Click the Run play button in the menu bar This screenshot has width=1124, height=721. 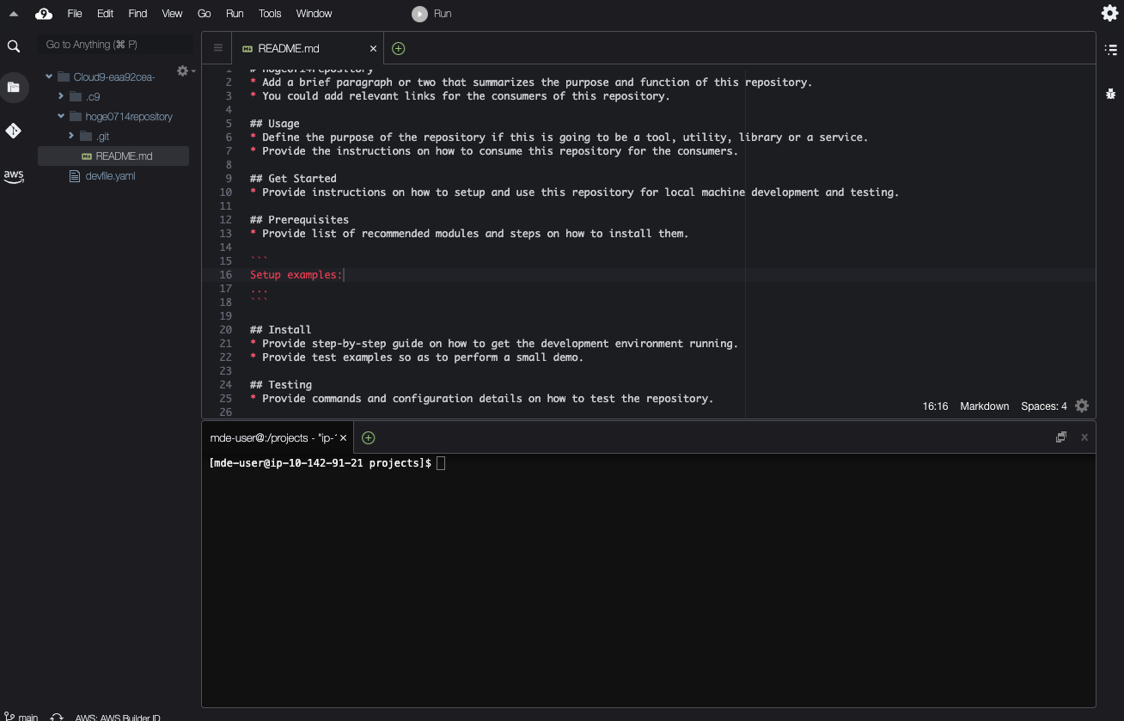point(419,14)
